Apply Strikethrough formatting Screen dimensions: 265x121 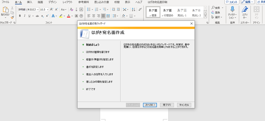point(37,16)
